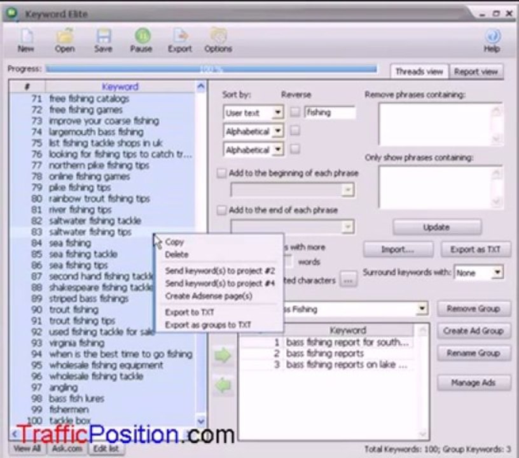Viewport: 519px width, 458px height.
Task: Click the Ask.com button
Action: (67, 448)
